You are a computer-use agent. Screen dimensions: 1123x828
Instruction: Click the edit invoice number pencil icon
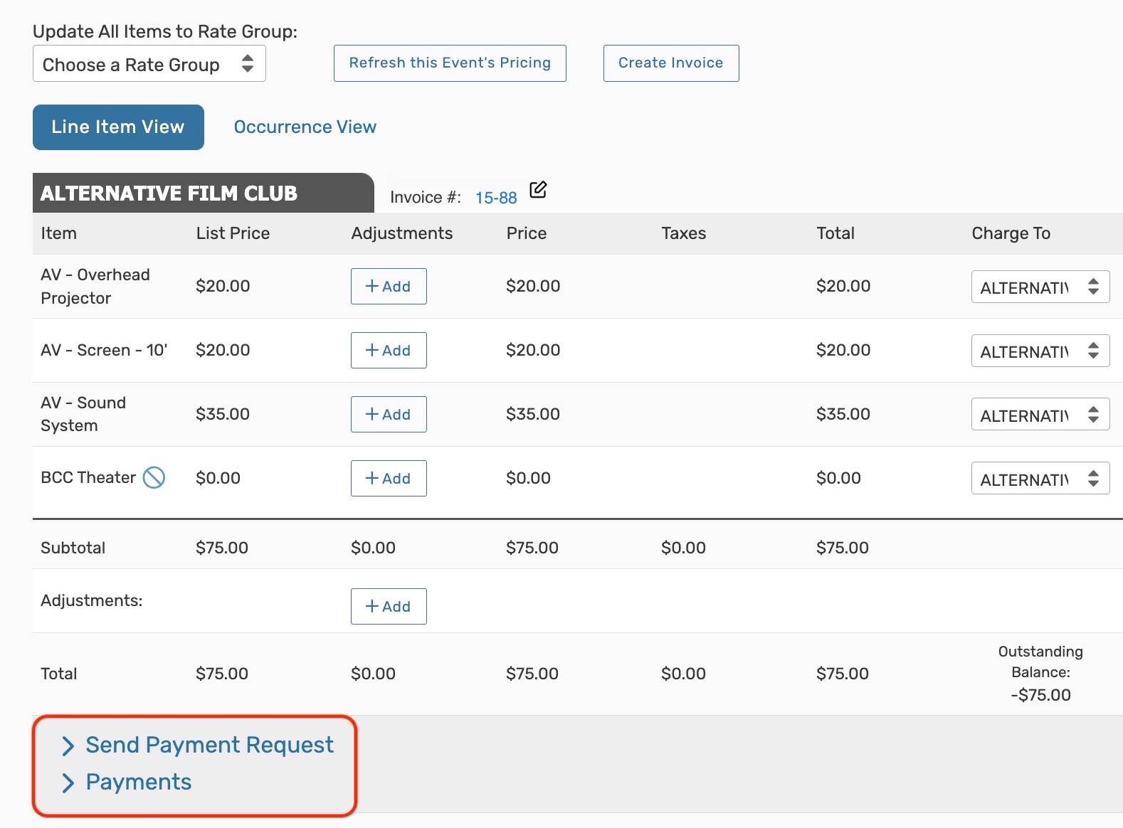(538, 190)
